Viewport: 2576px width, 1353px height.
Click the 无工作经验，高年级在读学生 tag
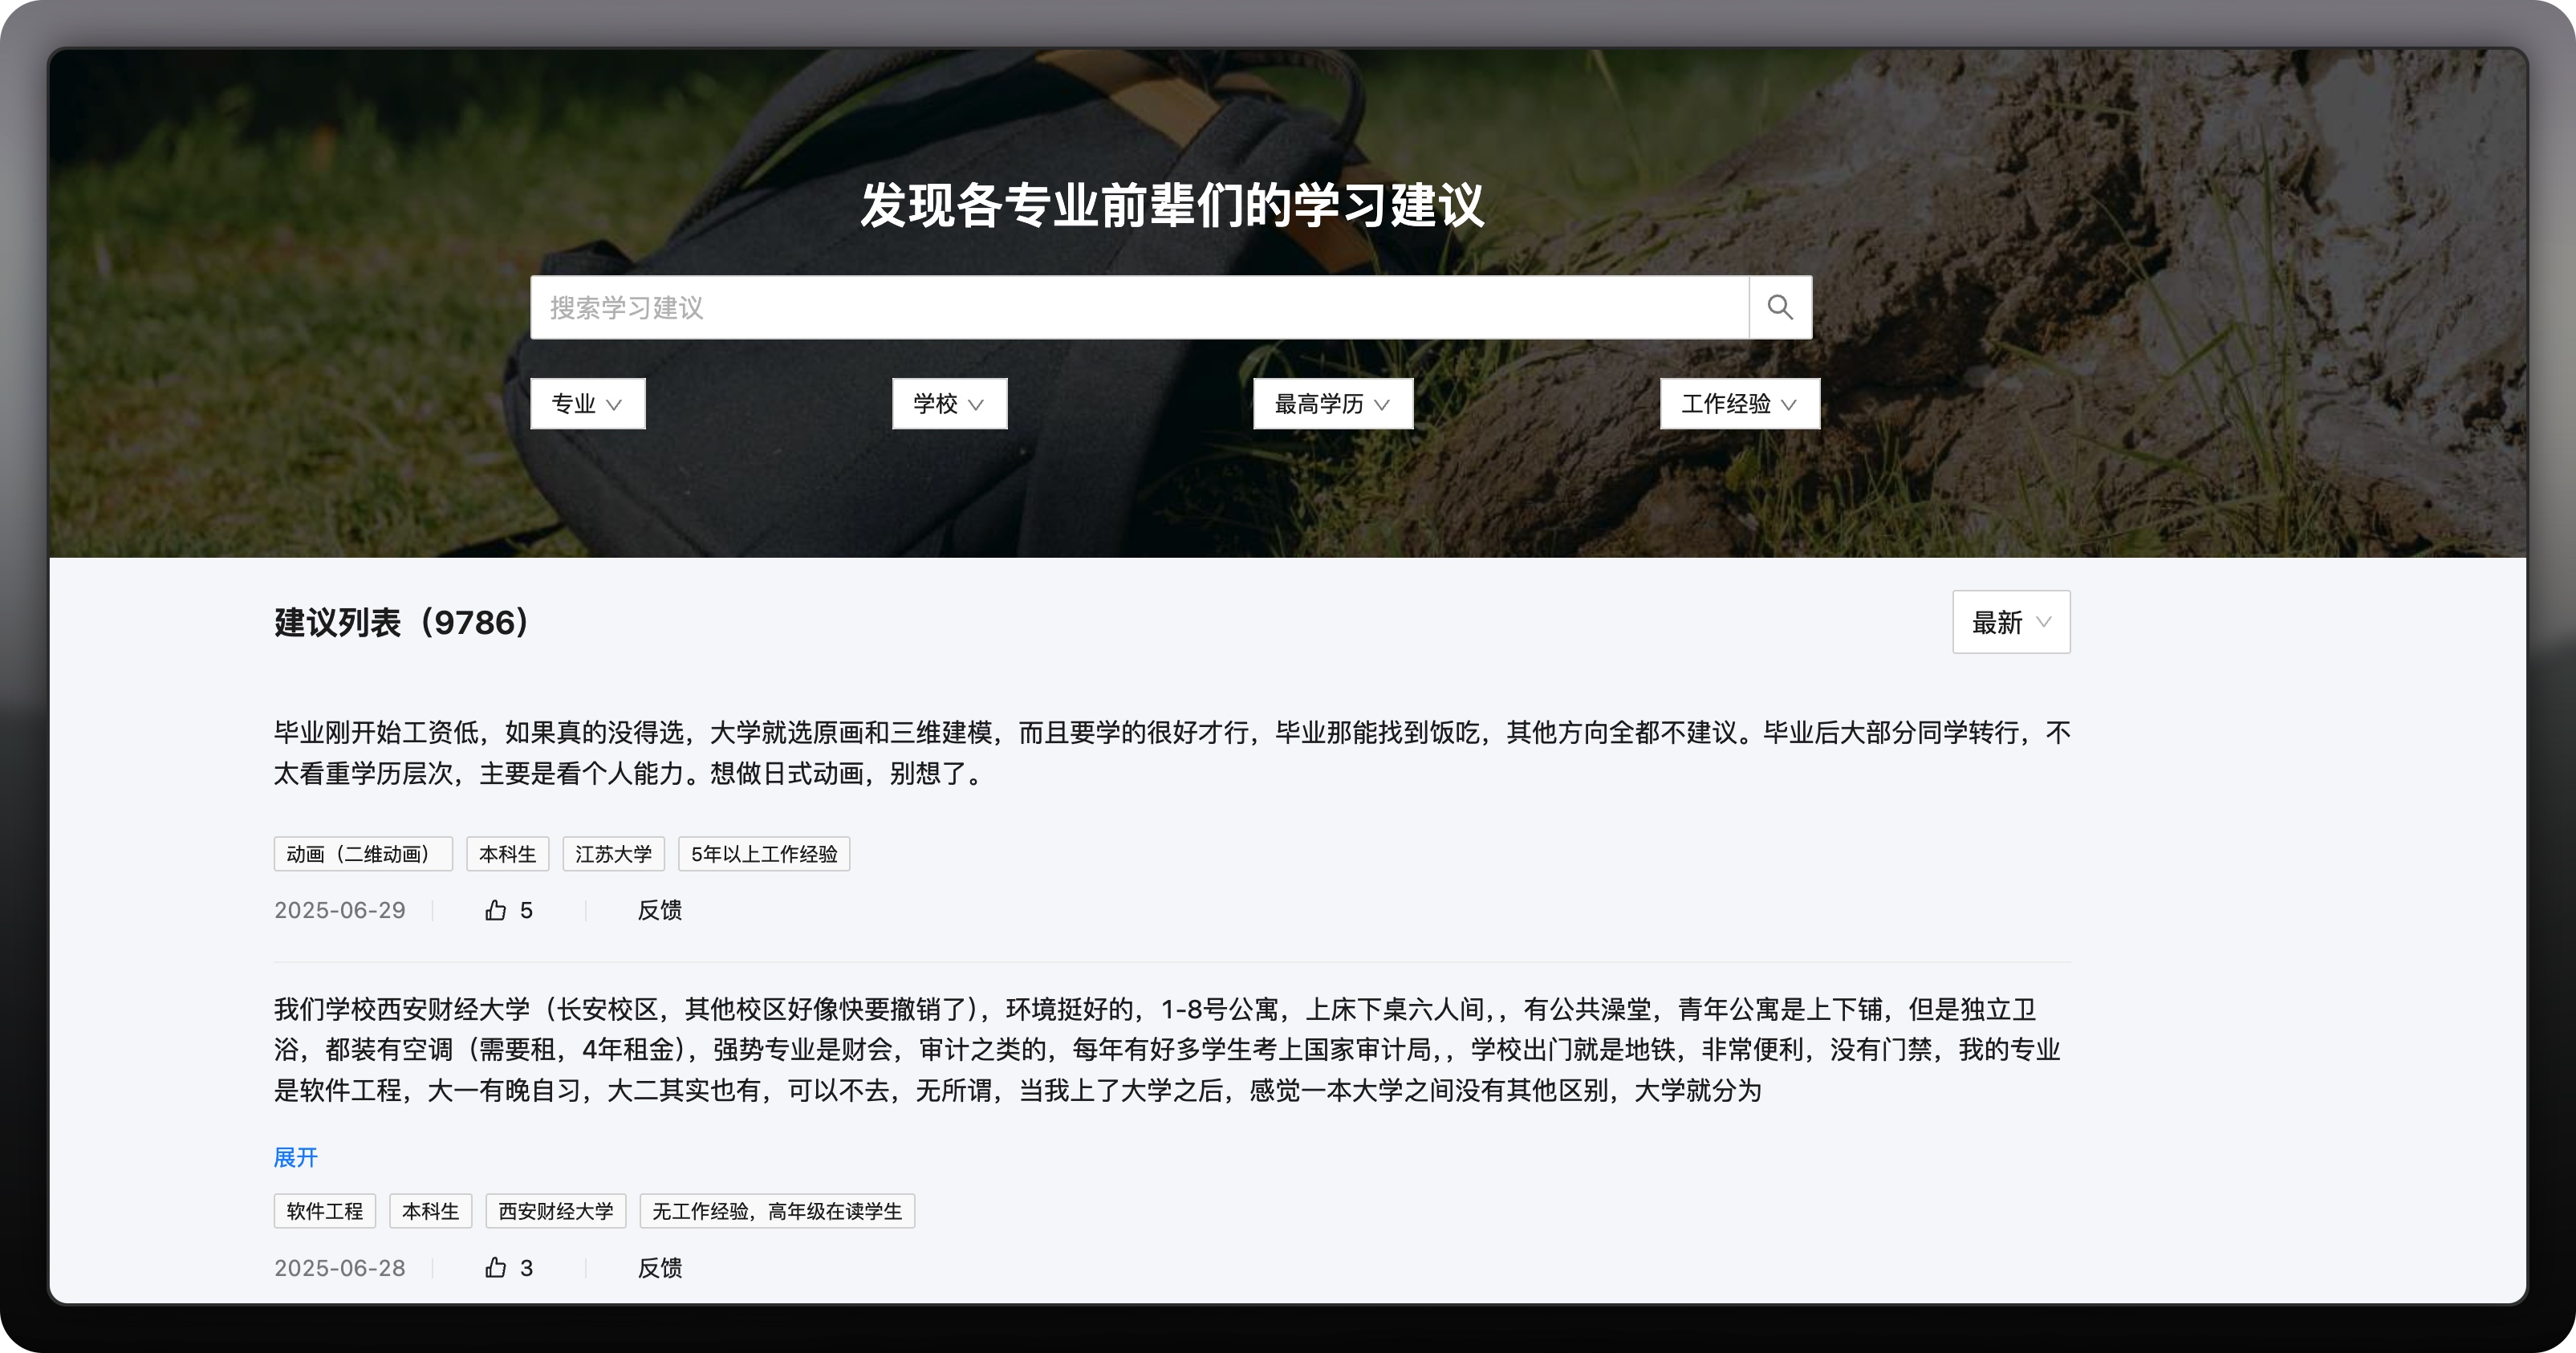776,1211
